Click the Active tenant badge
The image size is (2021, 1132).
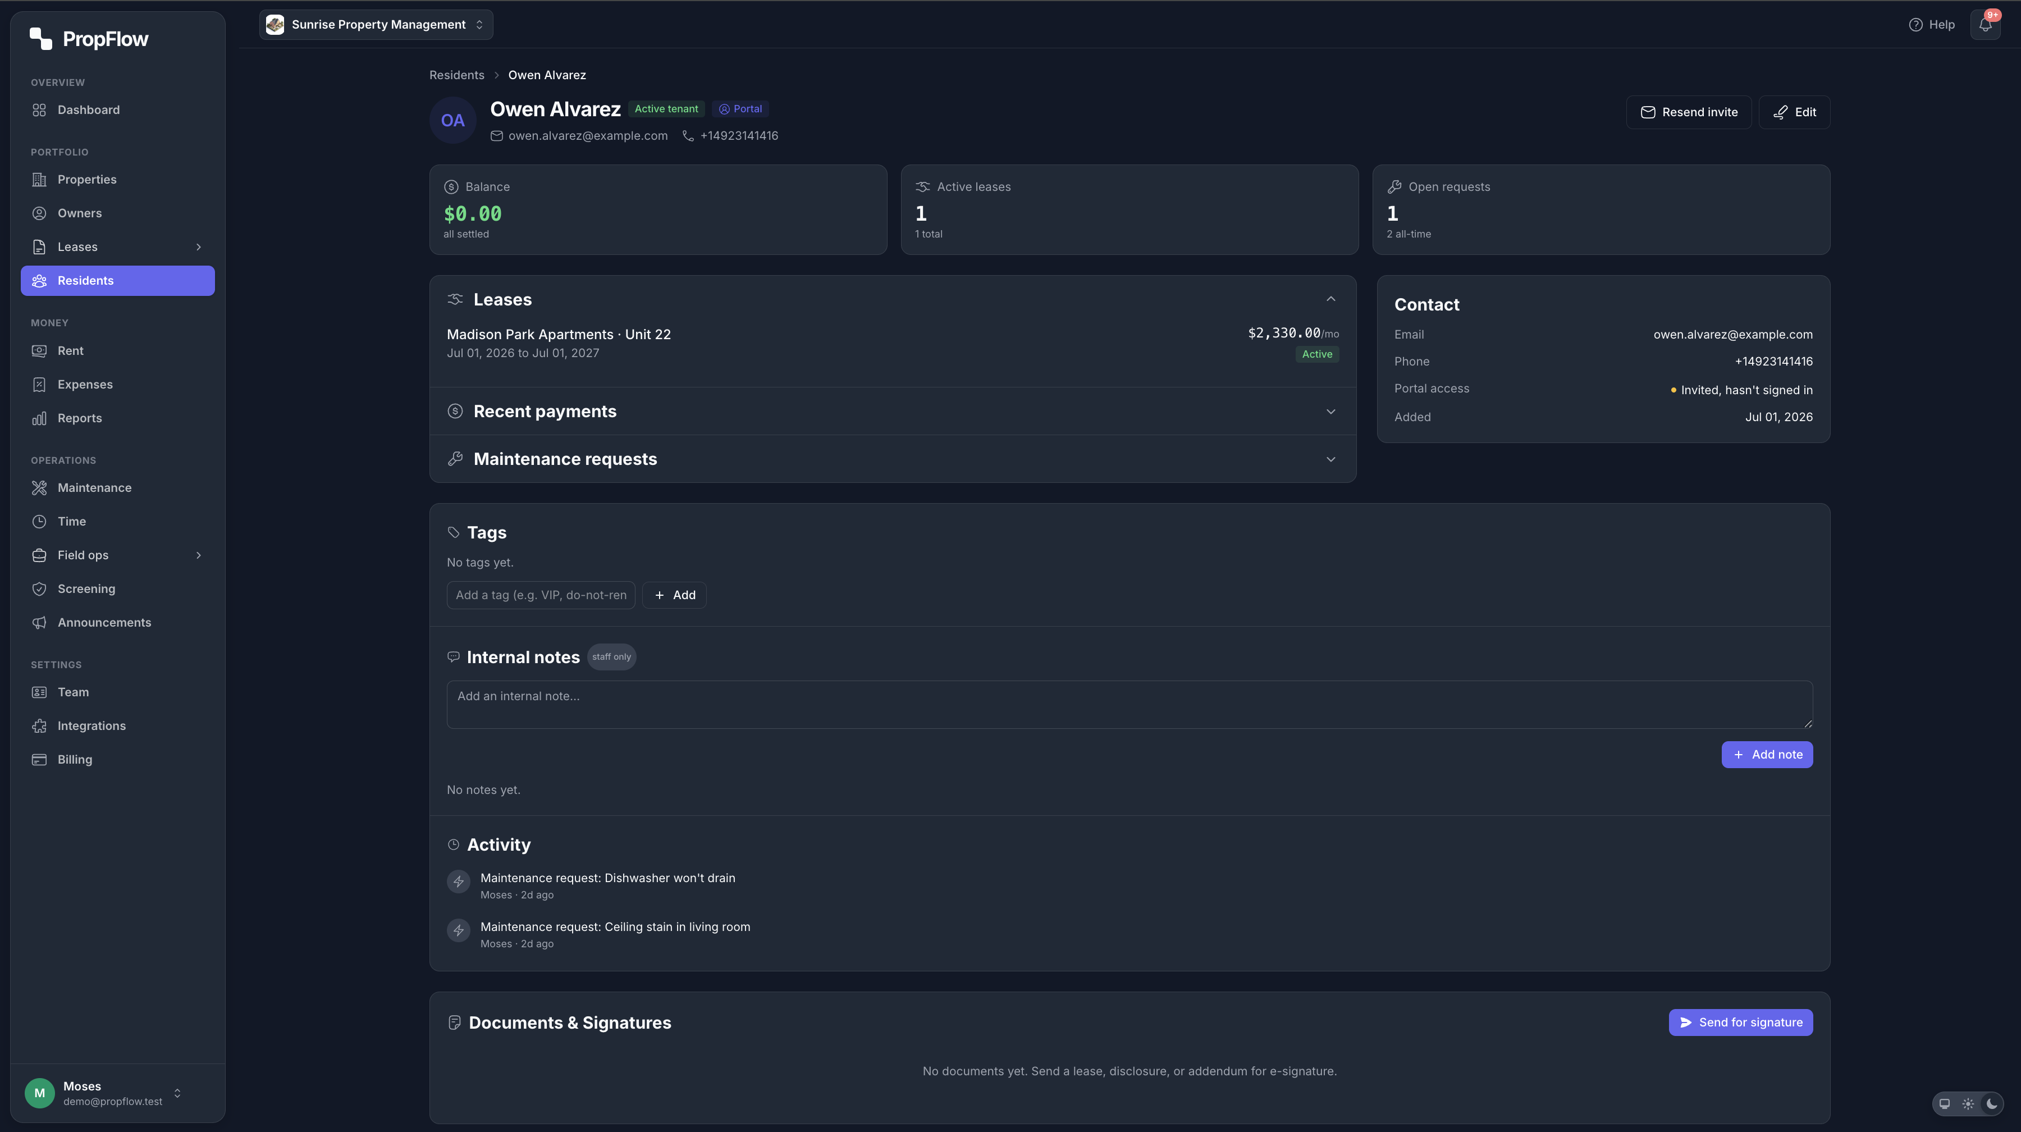pyautogui.click(x=666, y=109)
